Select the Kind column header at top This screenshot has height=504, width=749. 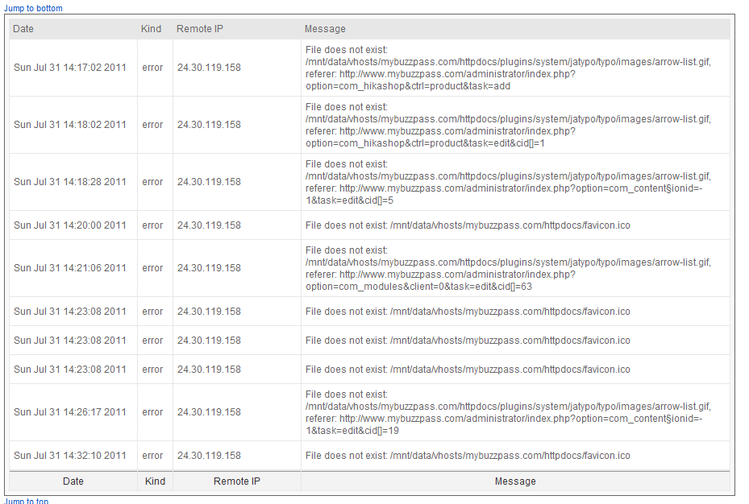pyautogui.click(x=151, y=29)
